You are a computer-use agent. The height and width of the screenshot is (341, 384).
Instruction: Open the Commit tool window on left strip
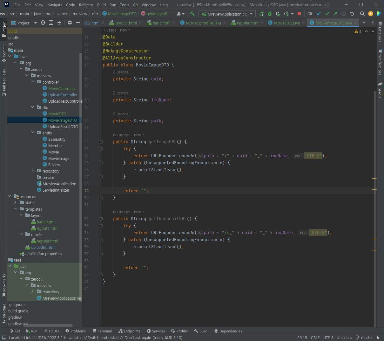point(4,53)
